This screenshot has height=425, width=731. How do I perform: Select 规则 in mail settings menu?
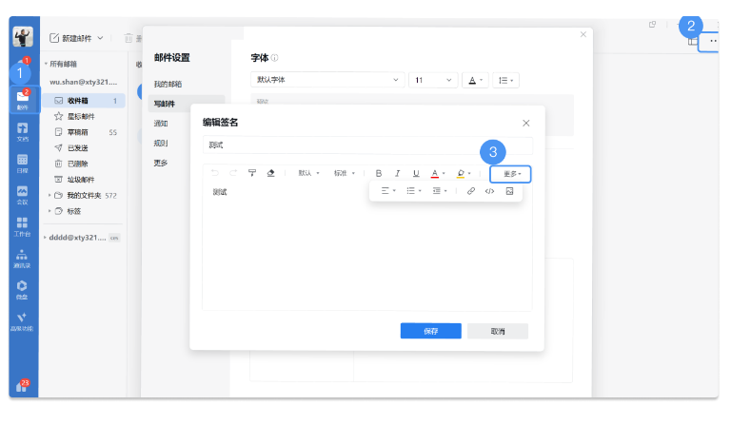point(161,144)
